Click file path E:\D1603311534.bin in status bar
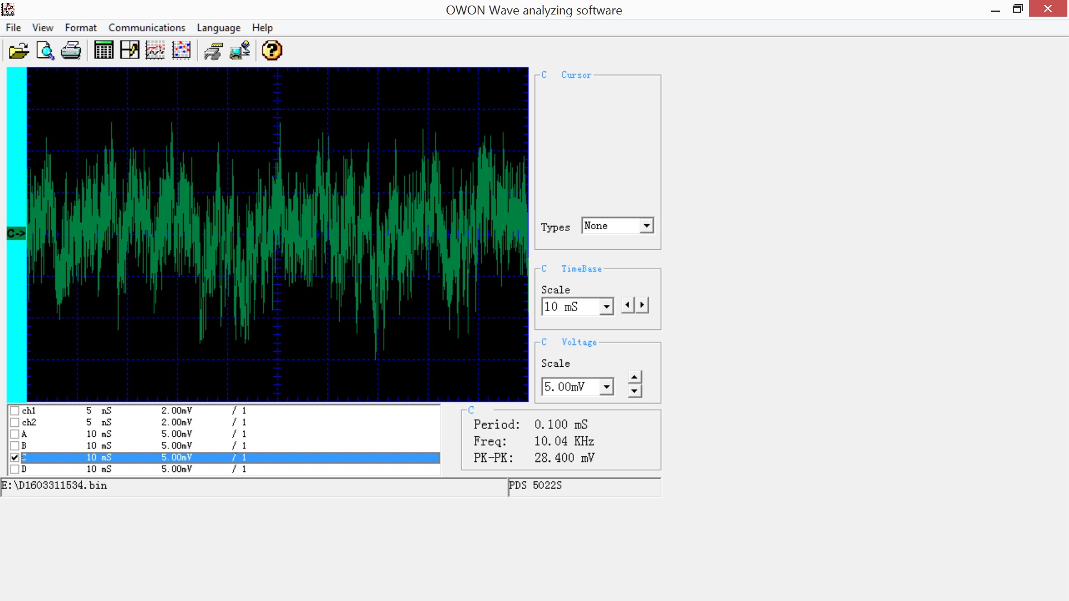Image resolution: width=1069 pixels, height=601 pixels. click(x=54, y=485)
